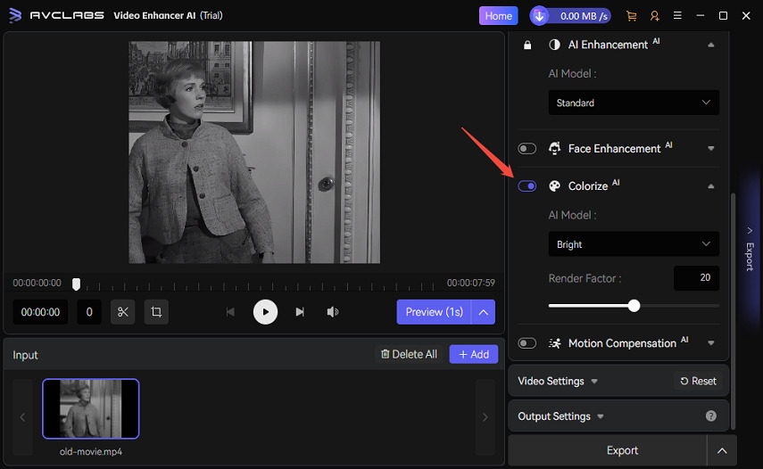Image resolution: width=763 pixels, height=469 pixels.
Task: Reset the video settings
Action: click(698, 381)
